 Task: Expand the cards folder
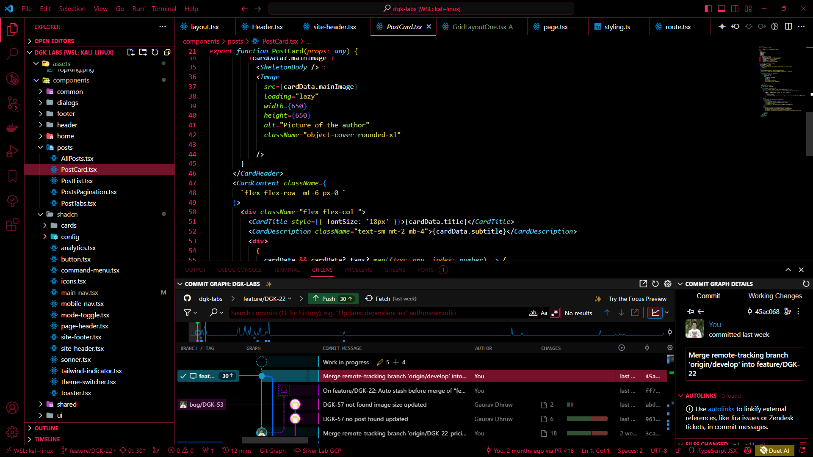69,226
